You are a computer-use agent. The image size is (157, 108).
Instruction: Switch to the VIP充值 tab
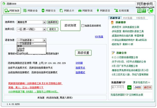pos(128,18)
